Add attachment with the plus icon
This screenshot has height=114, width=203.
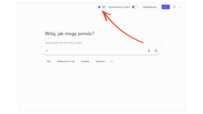[47, 51]
